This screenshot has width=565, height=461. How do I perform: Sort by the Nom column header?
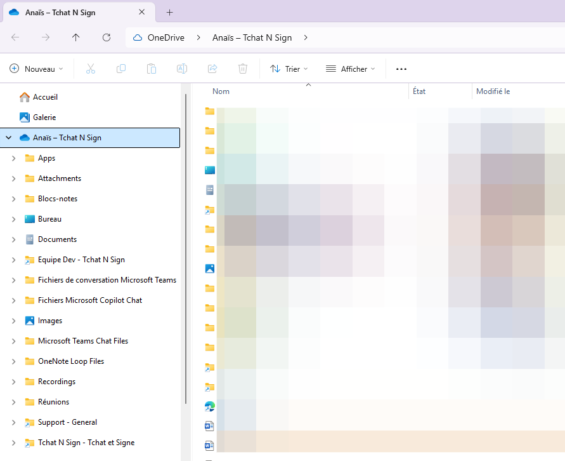click(221, 91)
